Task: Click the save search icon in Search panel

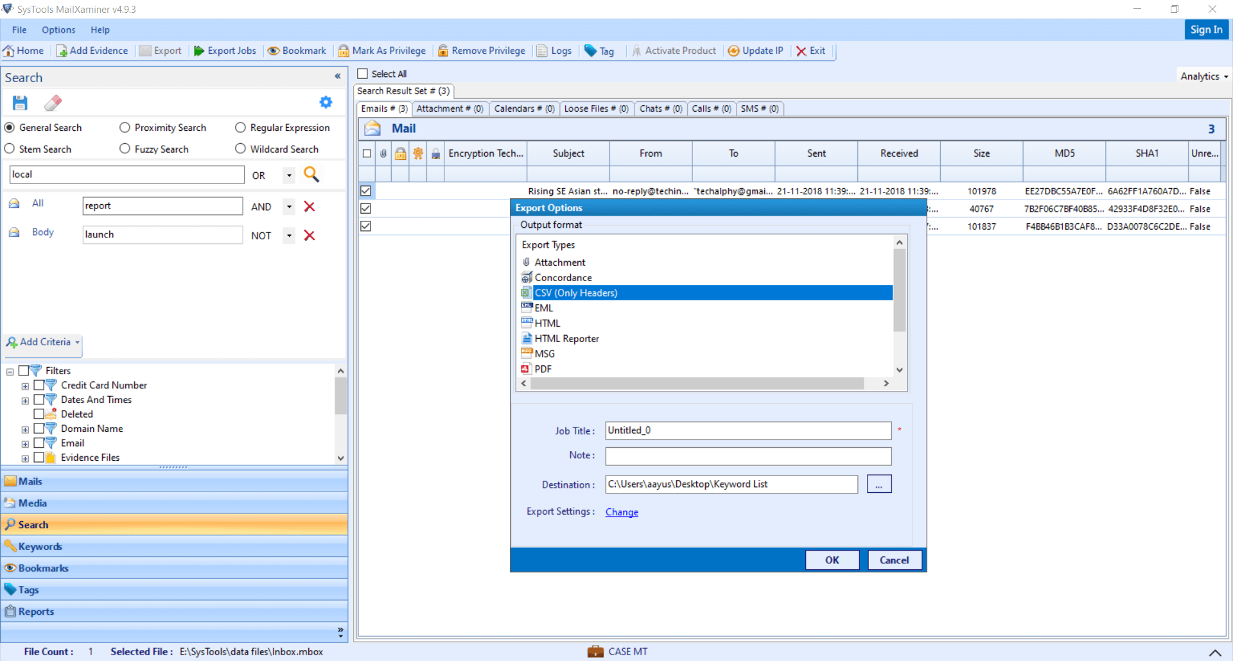Action: coord(20,103)
